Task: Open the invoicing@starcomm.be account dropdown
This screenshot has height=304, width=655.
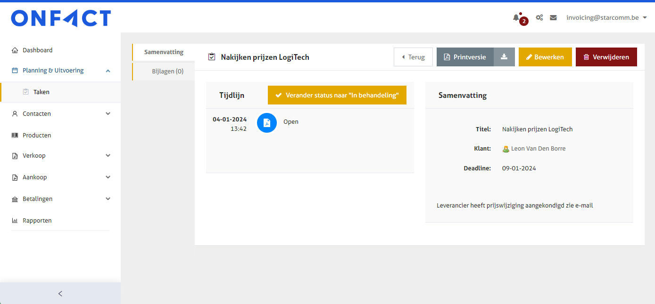Action: pyautogui.click(x=606, y=17)
